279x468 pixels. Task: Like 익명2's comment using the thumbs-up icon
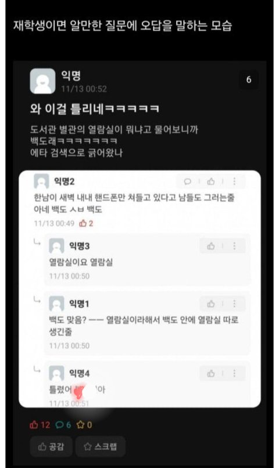pyautogui.click(x=211, y=181)
